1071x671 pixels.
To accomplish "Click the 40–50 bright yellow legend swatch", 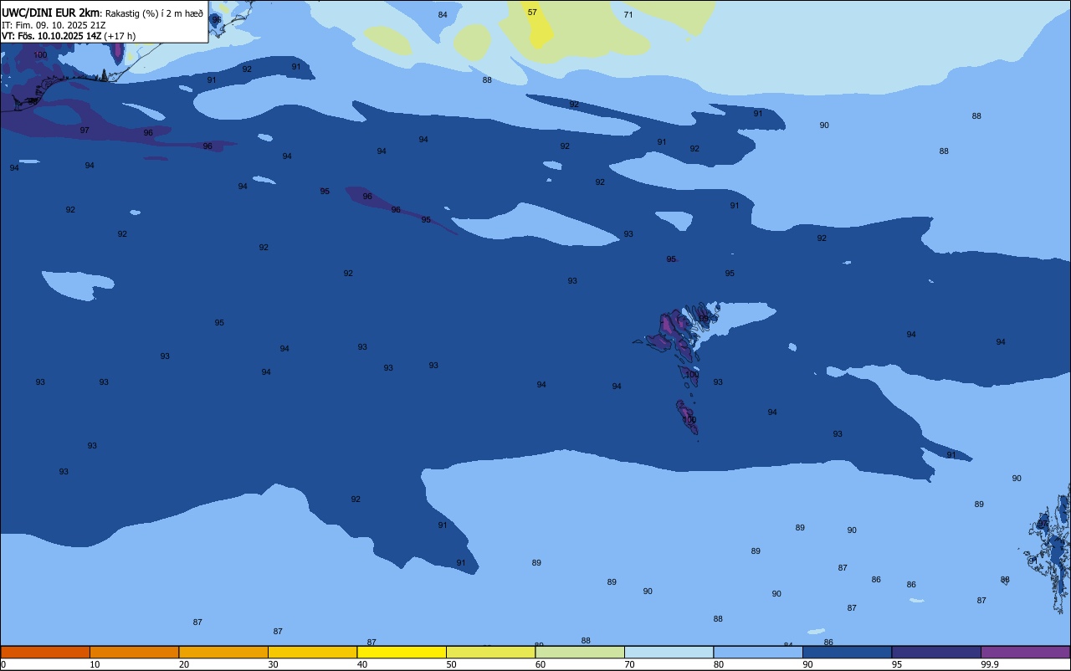I will (x=402, y=652).
